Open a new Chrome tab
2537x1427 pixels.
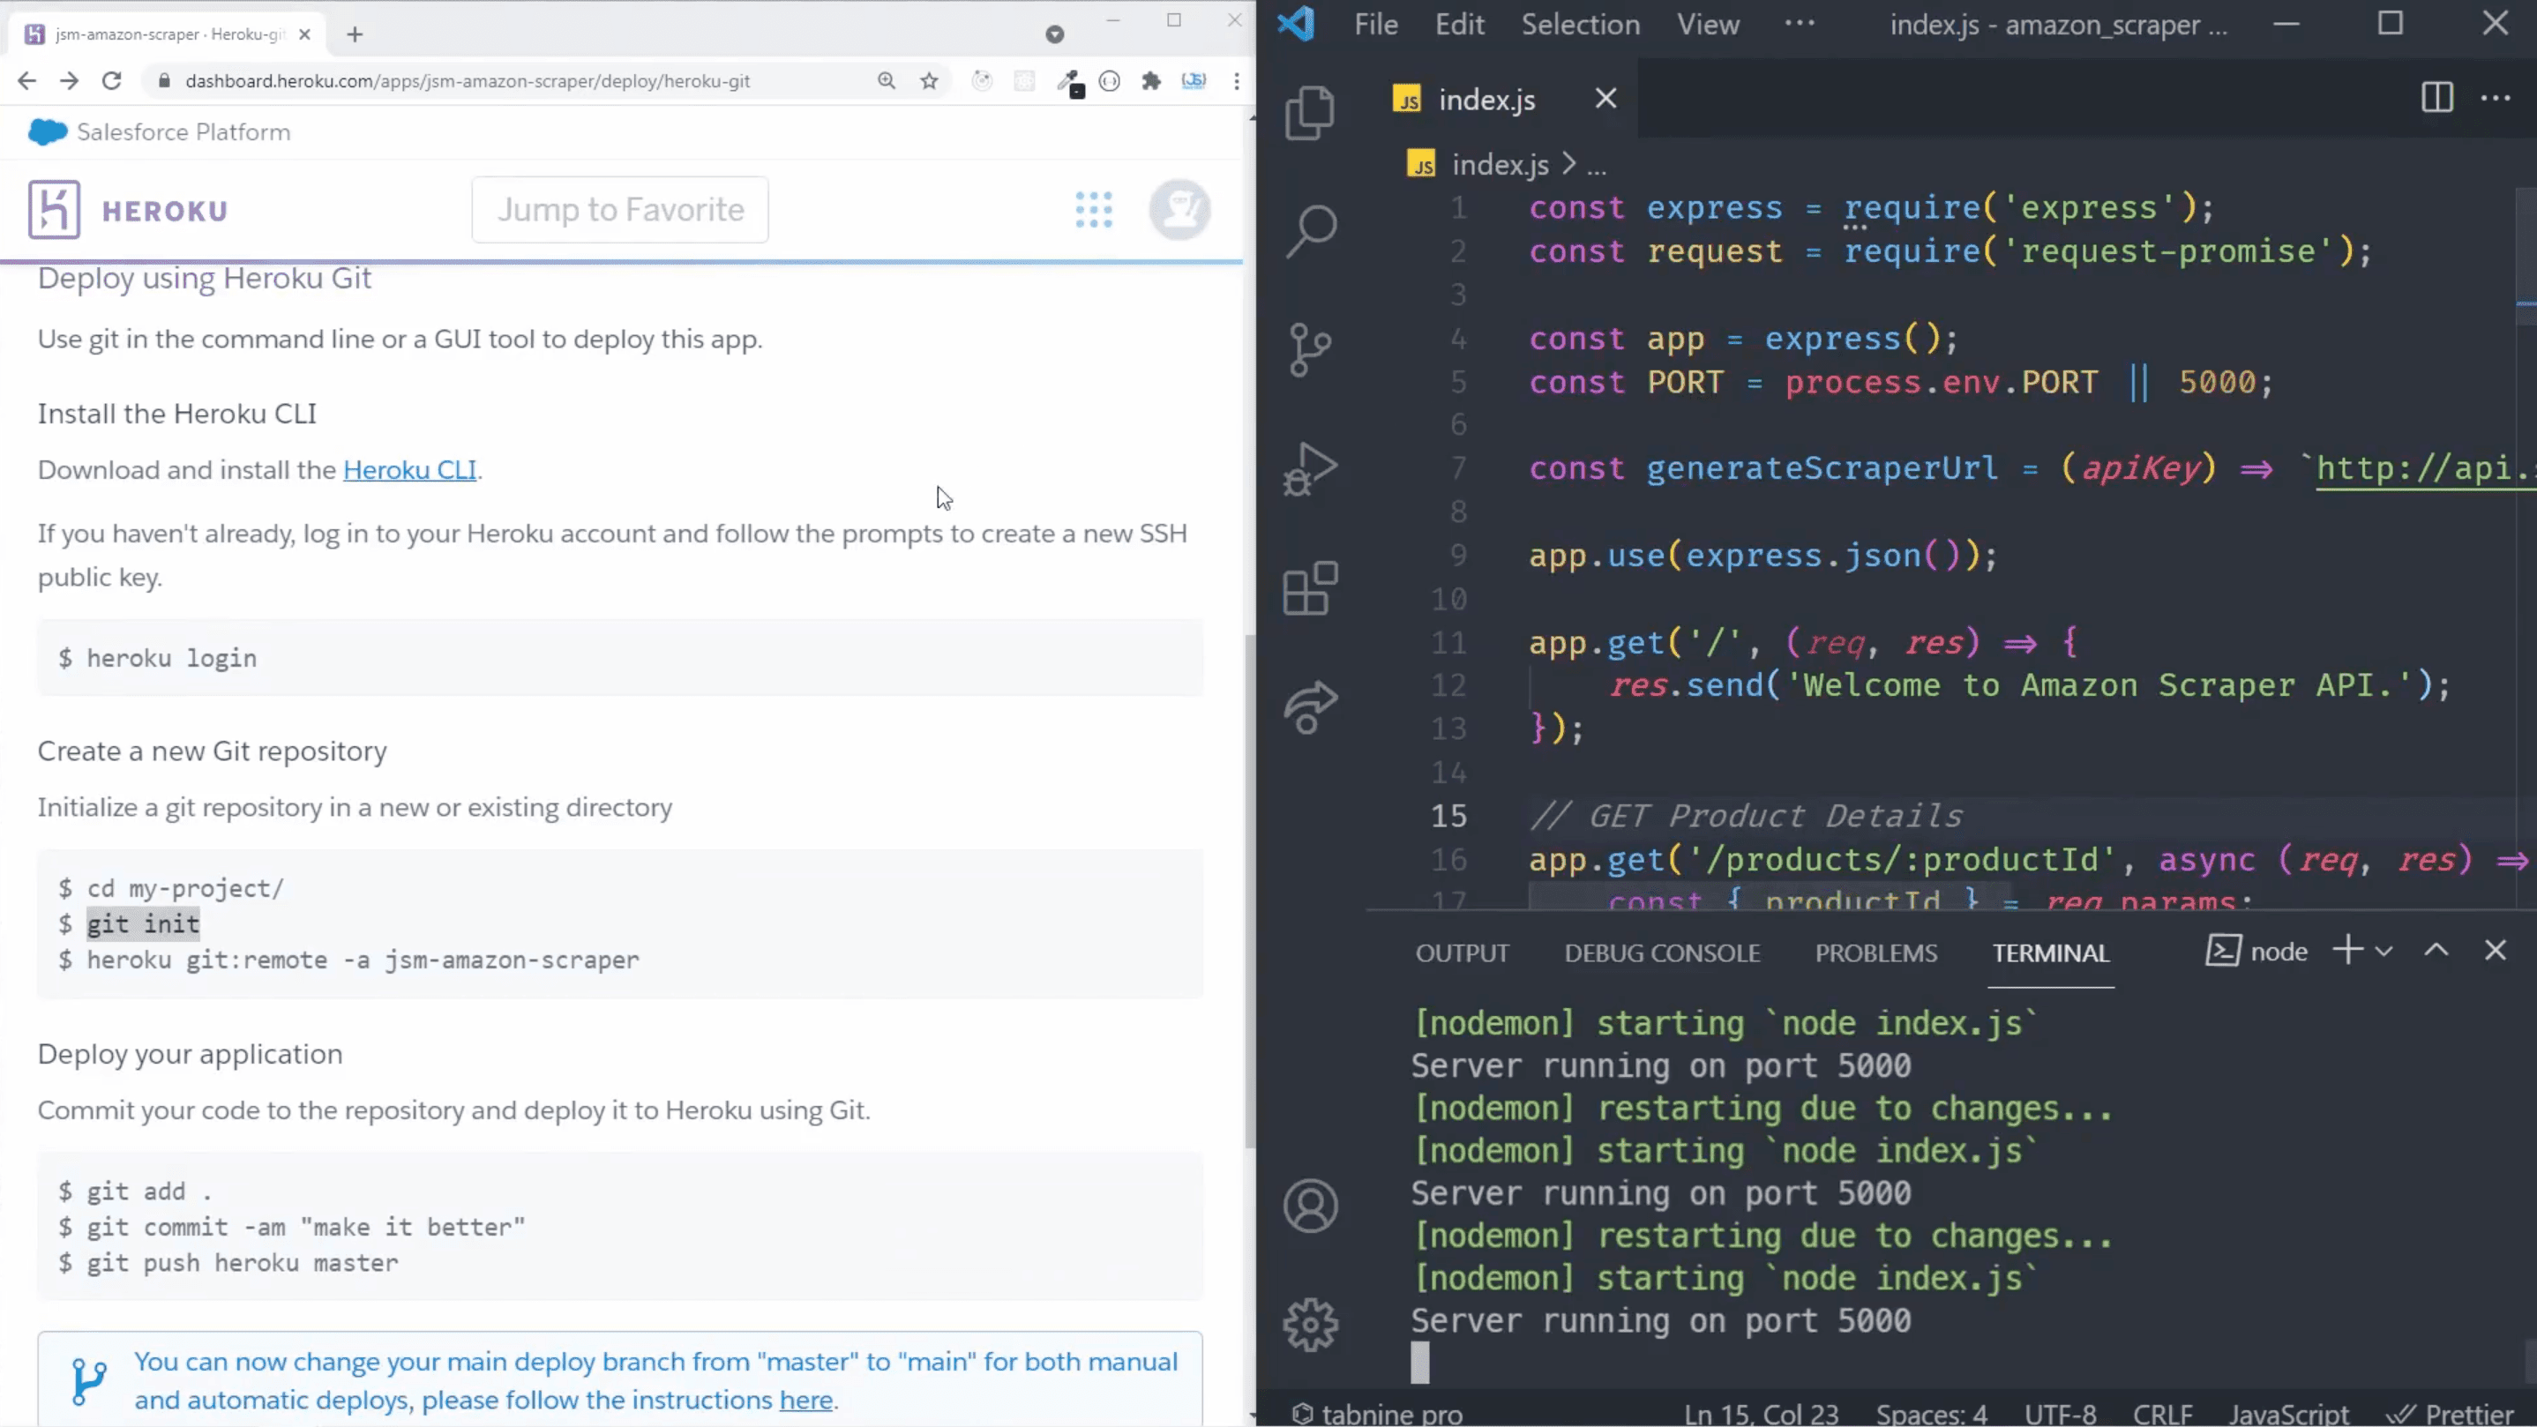coord(355,34)
